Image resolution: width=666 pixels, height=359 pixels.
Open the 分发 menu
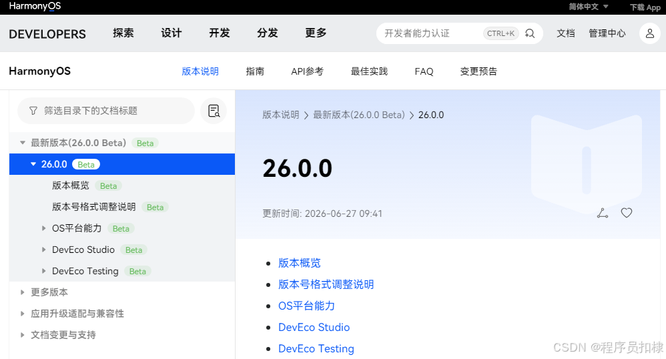click(x=267, y=33)
